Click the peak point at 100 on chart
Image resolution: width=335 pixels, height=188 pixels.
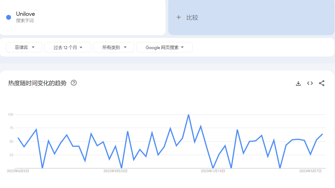tap(189, 115)
